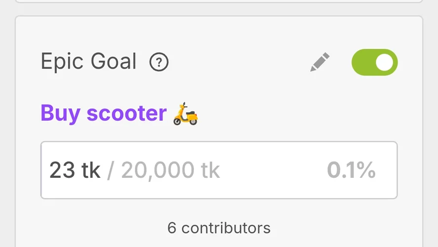Open the Buy scooter goal title
The image size is (438, 247).
pyautogui.click(x=103, y=114)
